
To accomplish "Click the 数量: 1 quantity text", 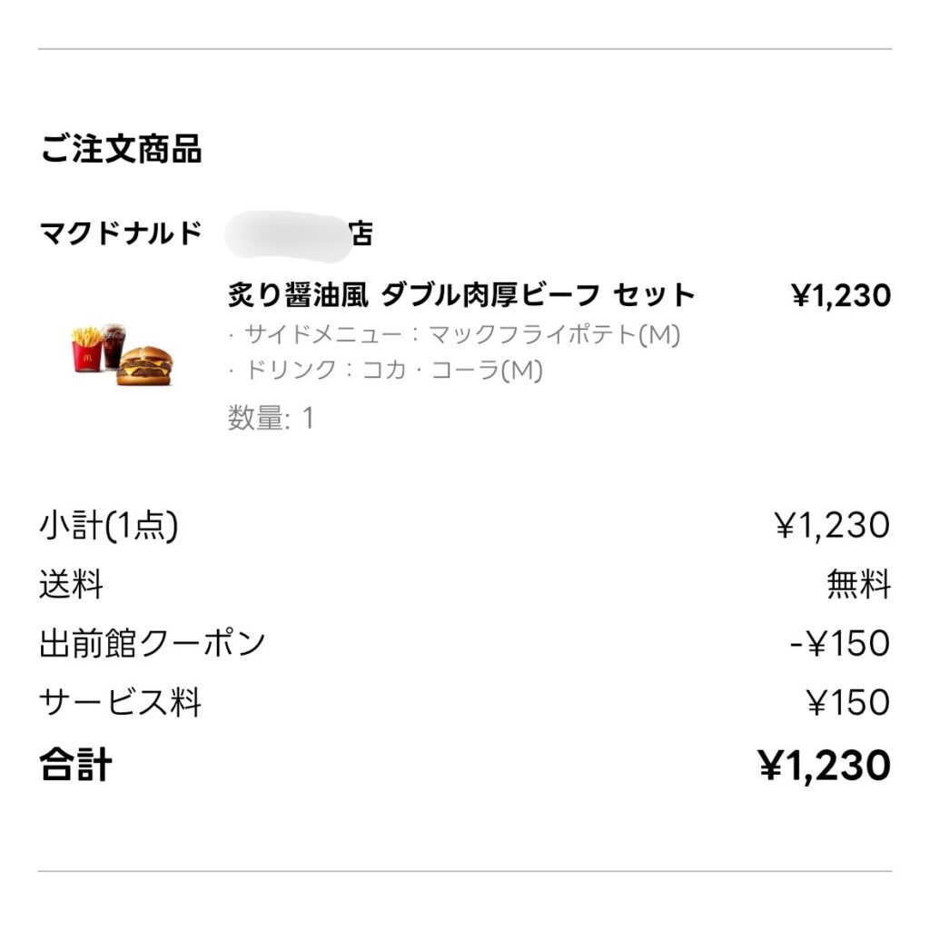I will click(x=271, y=418).
